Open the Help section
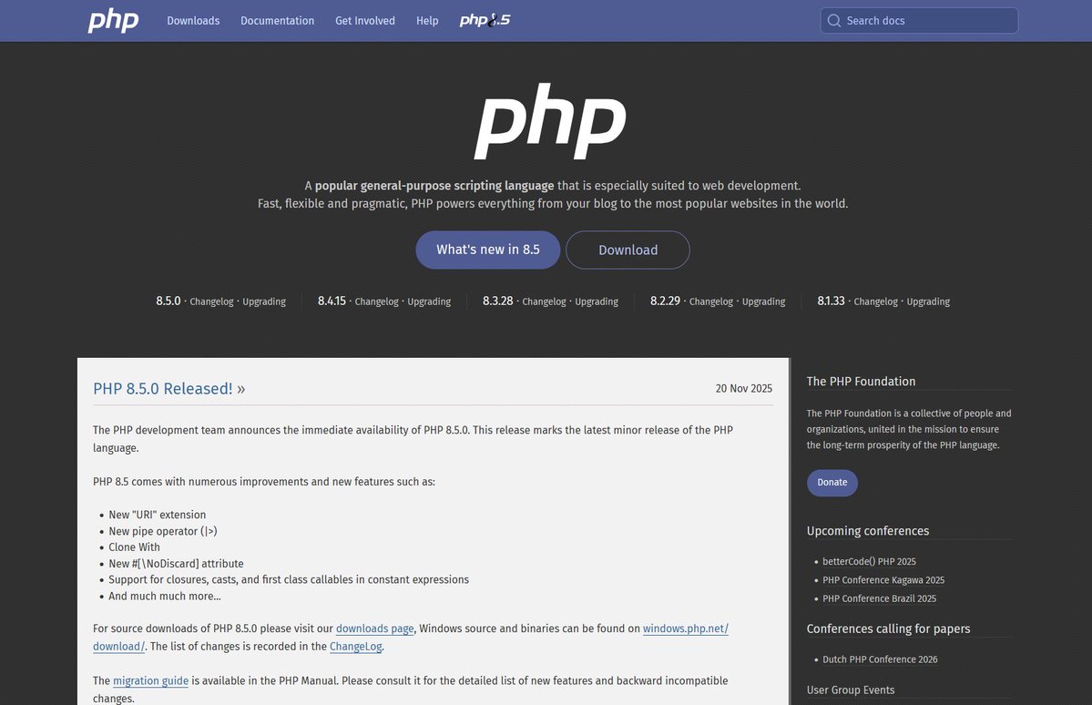This screenshot has height=705, width=1092. coord(426,20)
